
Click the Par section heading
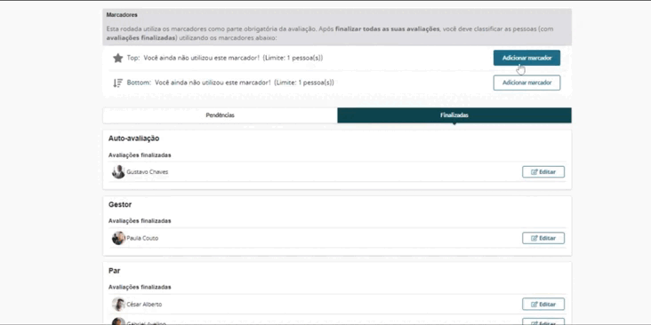coord(114,271)
